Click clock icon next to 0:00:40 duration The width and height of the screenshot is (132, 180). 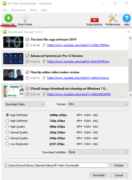27,45
